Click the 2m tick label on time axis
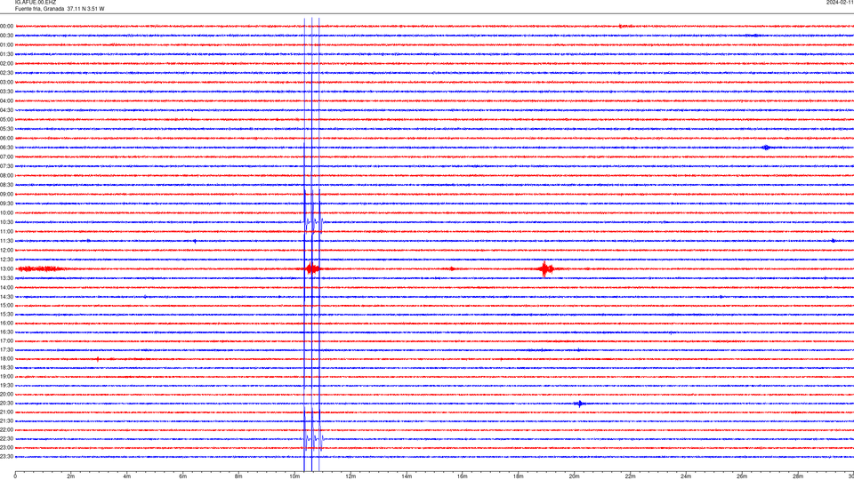This screenshot has width=854, height=480. (71, 476)
